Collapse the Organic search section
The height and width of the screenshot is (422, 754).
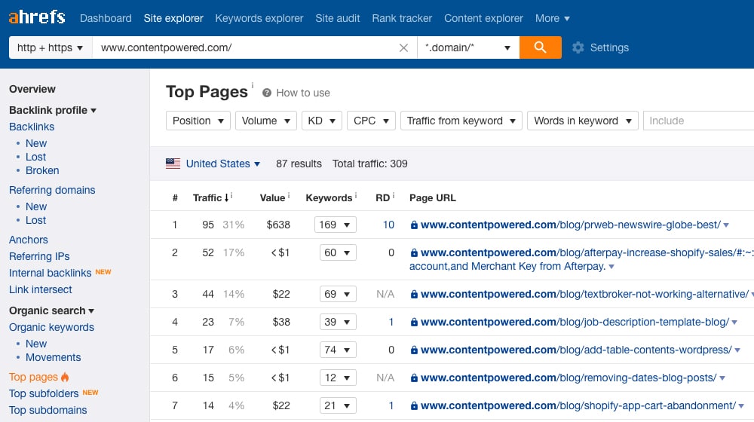click(x=52, y=310)
